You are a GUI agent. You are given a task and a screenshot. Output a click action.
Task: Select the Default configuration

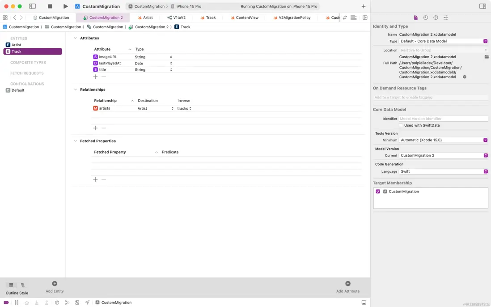(33, 90)
